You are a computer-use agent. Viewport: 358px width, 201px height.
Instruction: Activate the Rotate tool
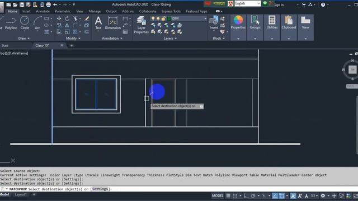pyautogui.click(x=67, y=18)
